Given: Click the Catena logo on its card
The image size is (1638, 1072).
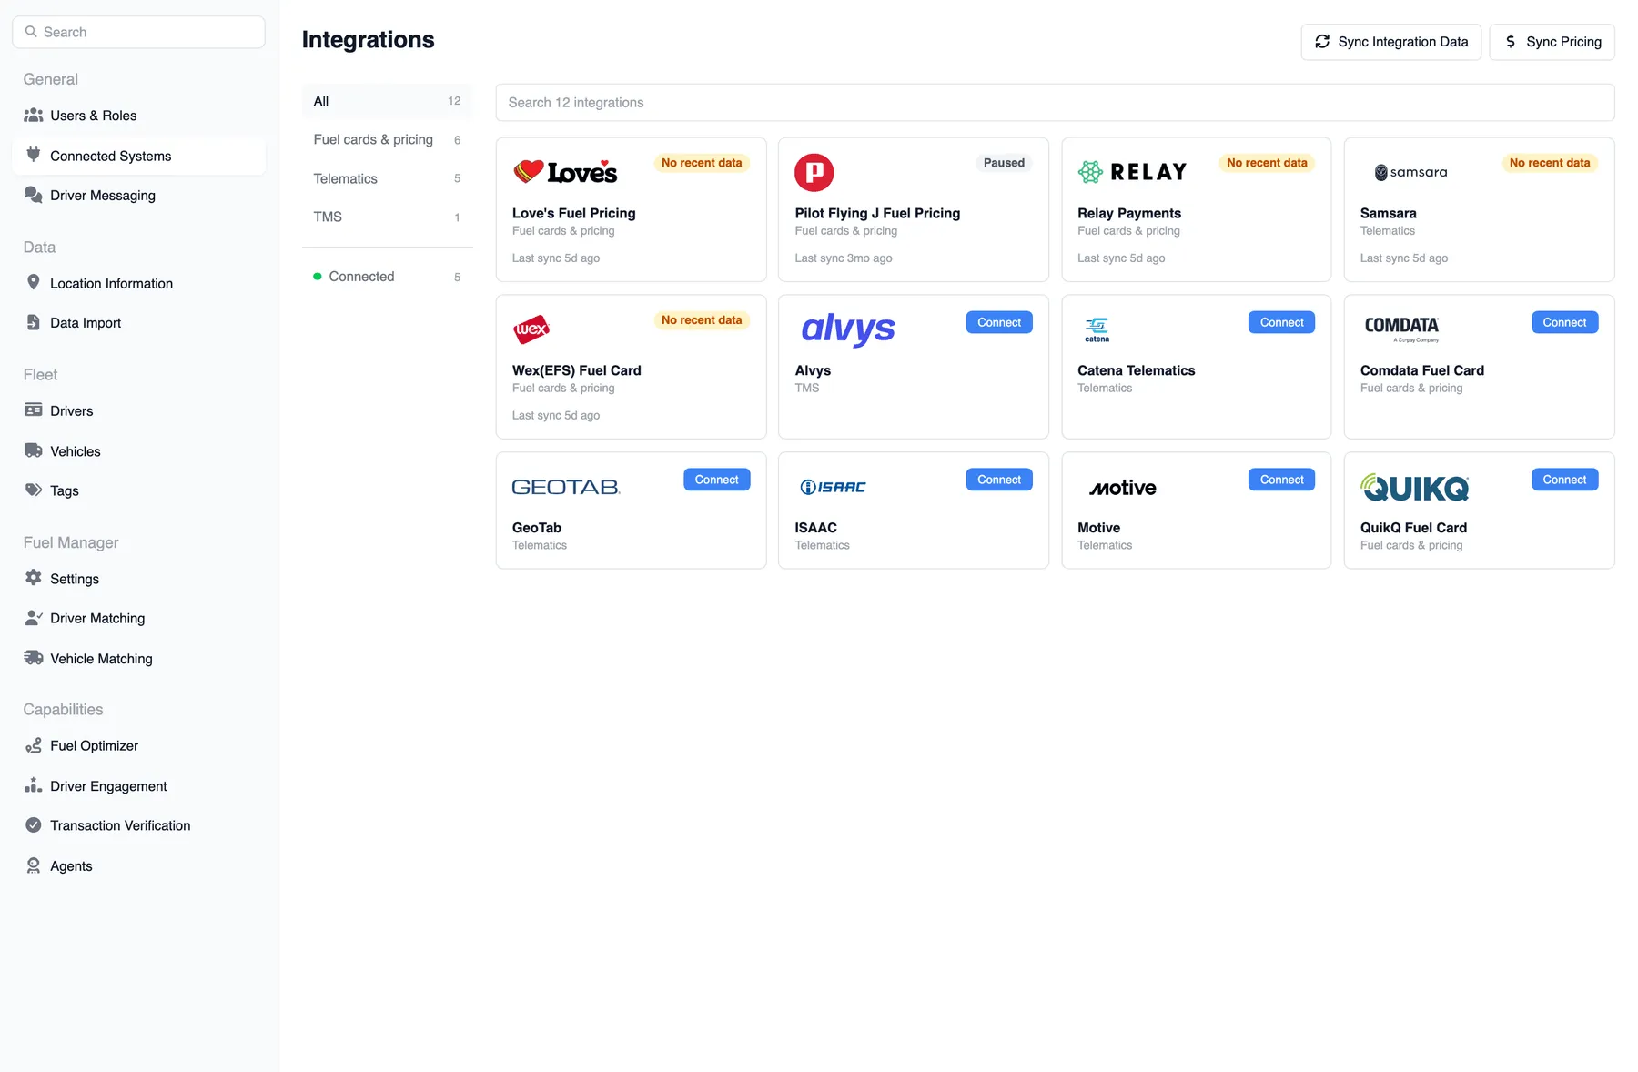Looking at the screenshot, I should click(1097, 329).
